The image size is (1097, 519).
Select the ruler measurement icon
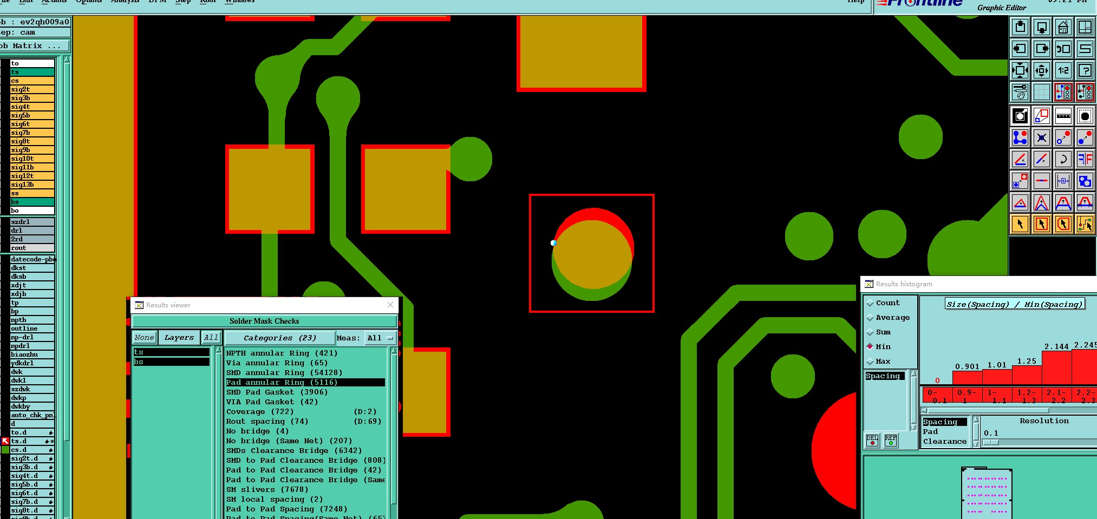click(1063, 115)
